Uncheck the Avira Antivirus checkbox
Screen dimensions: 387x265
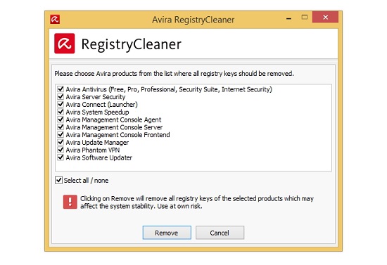click(x=61, y=89)
